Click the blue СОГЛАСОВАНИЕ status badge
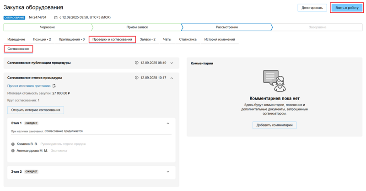Screen dimensions: 366x191 [x=14, y=17]
